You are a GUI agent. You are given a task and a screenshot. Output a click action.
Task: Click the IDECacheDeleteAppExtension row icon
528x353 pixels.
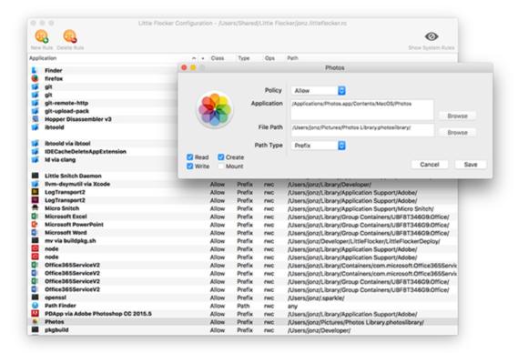(x=35, y=151)
